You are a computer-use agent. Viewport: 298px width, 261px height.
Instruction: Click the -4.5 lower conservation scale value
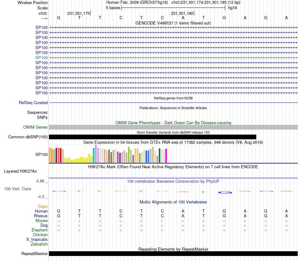pos(41,197)
